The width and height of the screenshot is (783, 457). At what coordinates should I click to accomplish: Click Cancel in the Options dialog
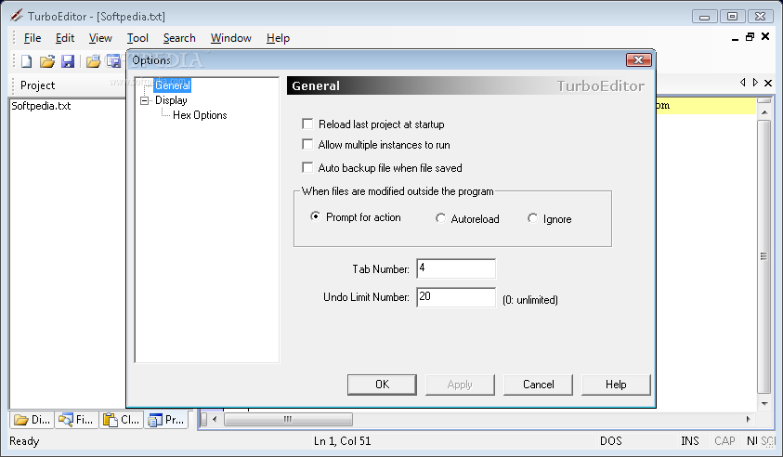coord(539,385)
